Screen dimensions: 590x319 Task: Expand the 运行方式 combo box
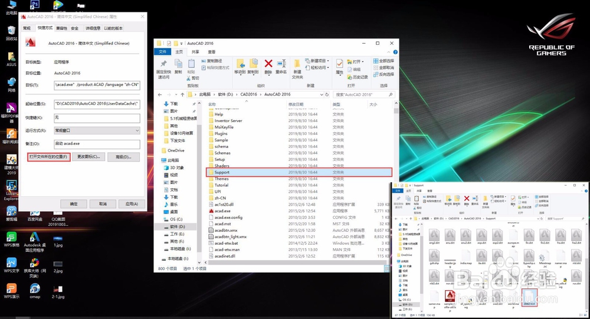tap(97, 130)
